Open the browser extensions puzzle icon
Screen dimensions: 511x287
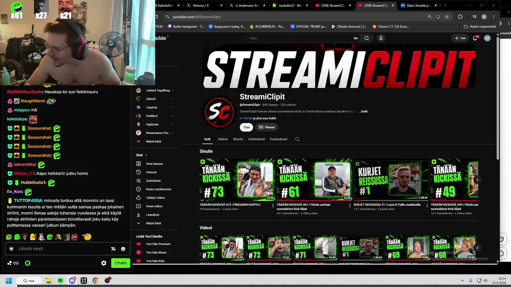460,17
